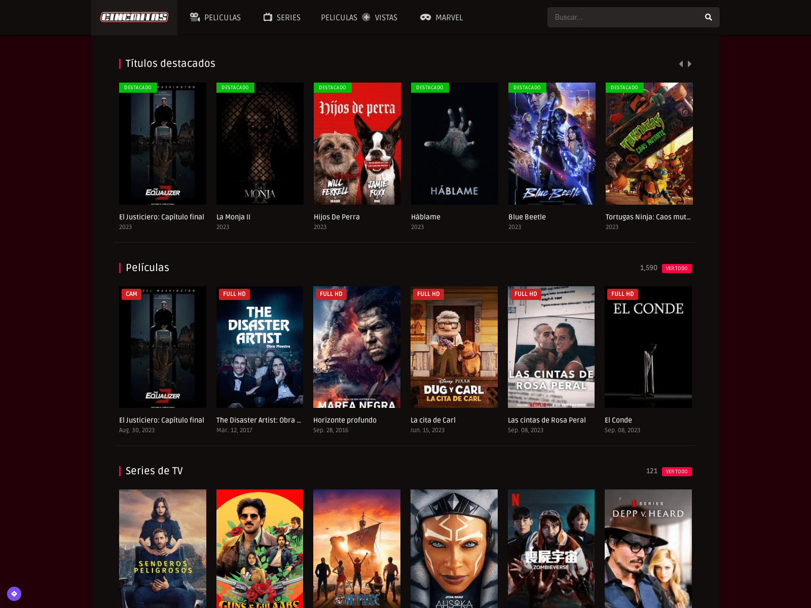The width and height of the screenshot is (811, 608).
Task: Open the Hijos de Perra poster
Action: 357,144
